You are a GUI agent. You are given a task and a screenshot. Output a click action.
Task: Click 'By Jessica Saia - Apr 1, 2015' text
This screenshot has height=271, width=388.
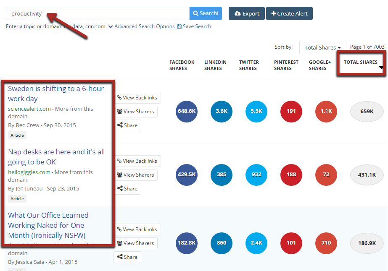coord(42,262)
